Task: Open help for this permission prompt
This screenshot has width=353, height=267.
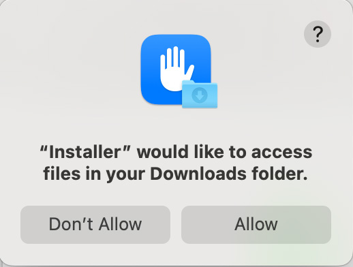Action: 318,34
